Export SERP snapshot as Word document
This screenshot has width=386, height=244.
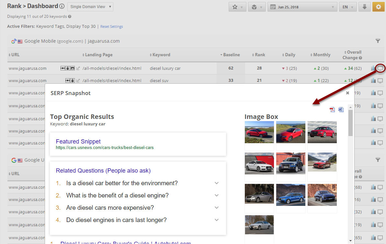click(x=341, y=110)
